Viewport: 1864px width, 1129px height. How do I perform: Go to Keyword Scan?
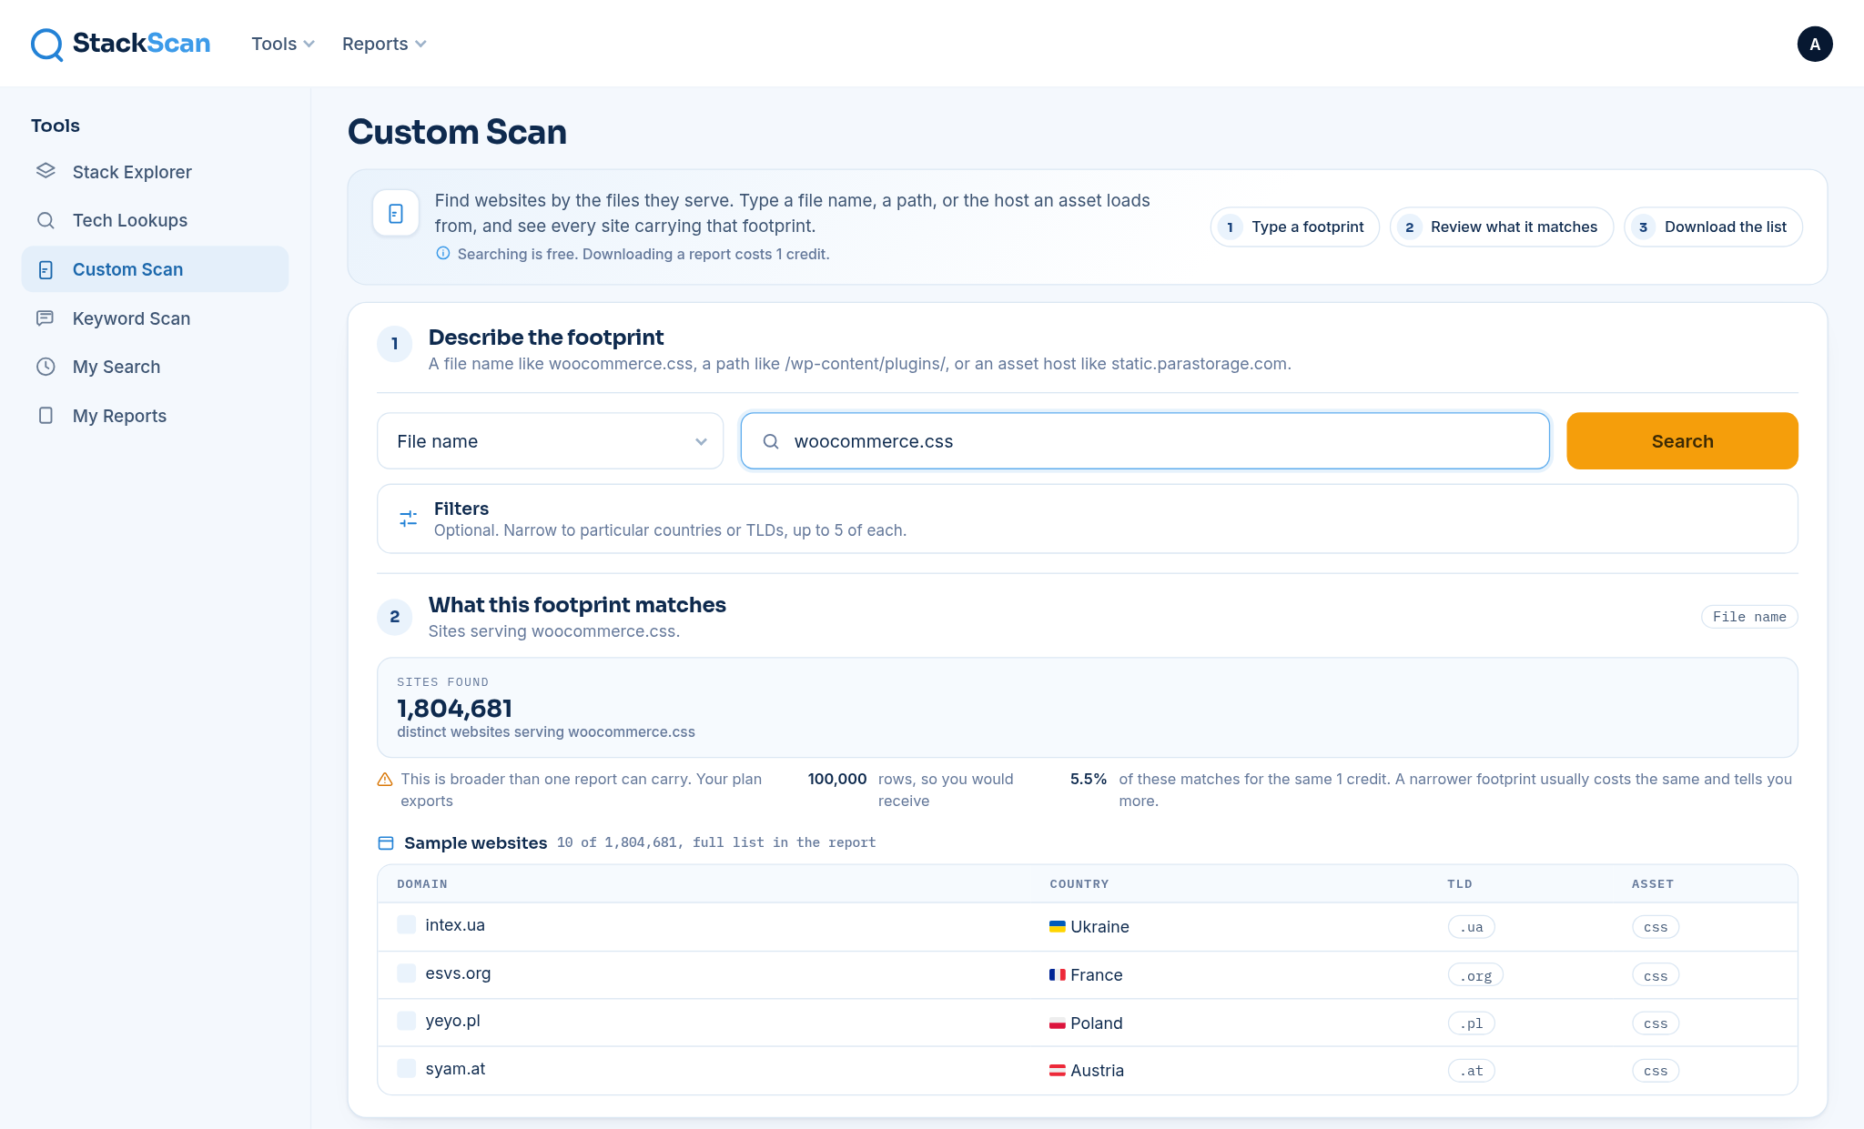click(x=155, y=318)
